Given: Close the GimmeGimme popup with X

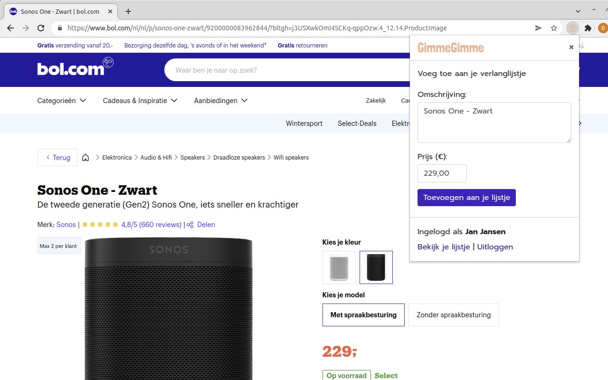Looking at the screenshot, I should point(571,47).
